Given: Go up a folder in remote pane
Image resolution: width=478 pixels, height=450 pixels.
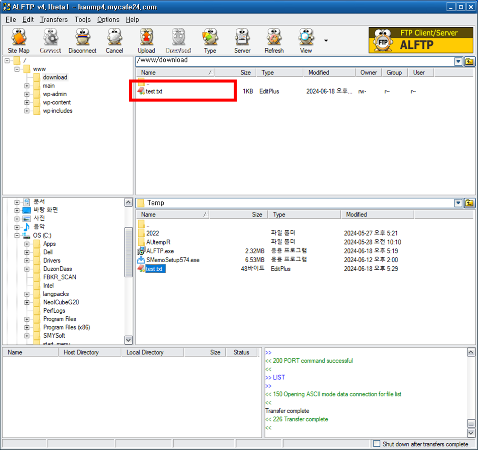Looking at the screenshot, I should (470, 61).
